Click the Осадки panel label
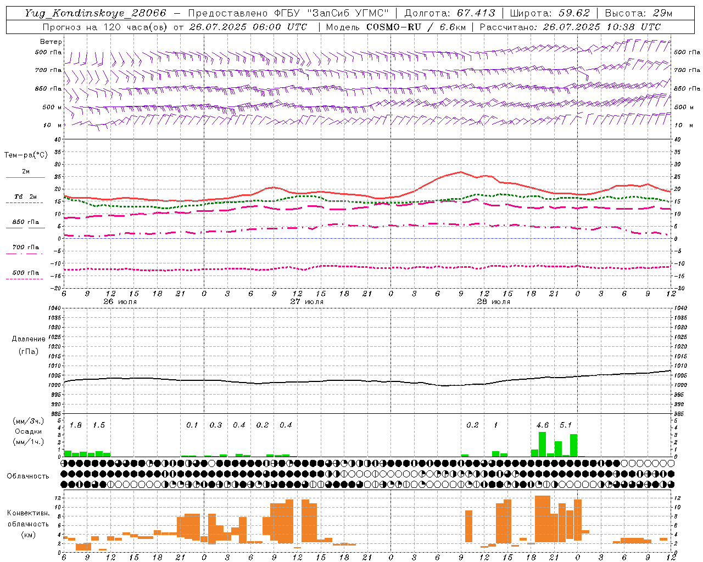 tap(29, 431)
